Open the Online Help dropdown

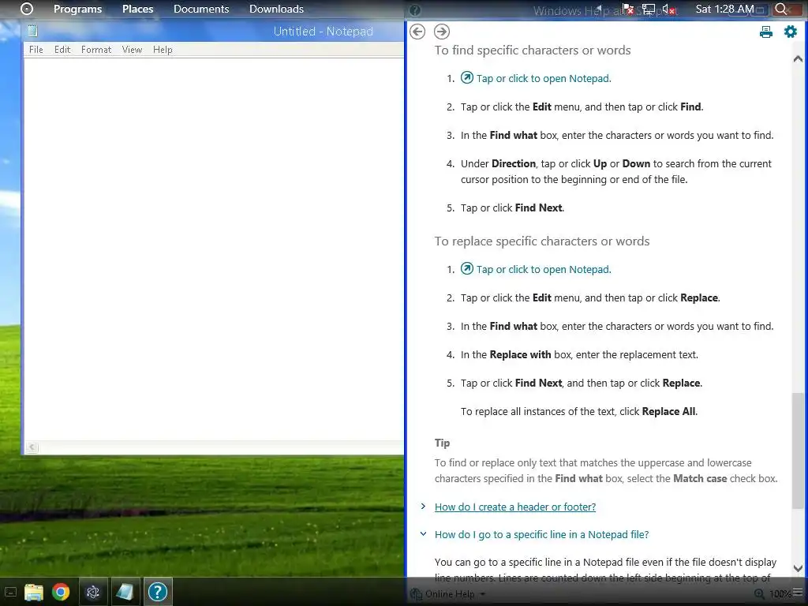tap(448, 594)
